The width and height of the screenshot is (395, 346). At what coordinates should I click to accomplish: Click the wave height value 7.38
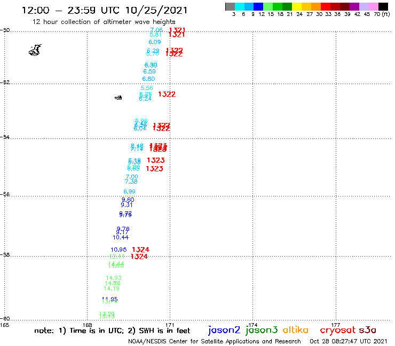(x=131, y=182)
